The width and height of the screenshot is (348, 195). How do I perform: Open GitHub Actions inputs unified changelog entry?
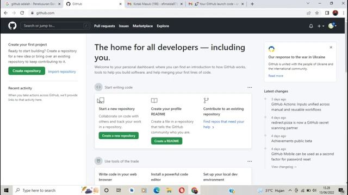(x=300, y=107)
